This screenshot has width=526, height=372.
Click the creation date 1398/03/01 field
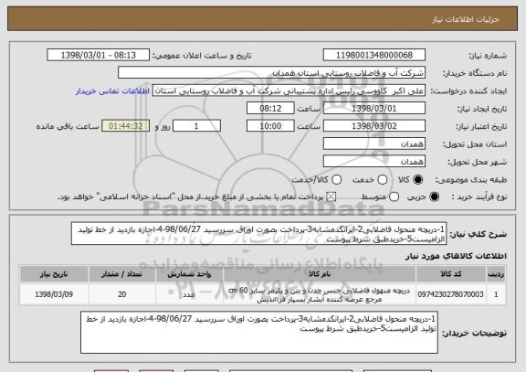point(374,109)
